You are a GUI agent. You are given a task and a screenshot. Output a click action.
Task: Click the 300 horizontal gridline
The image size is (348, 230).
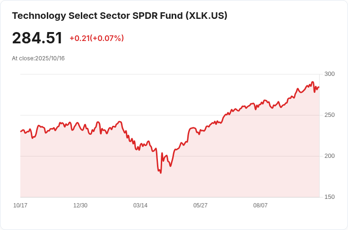[170, 74]
